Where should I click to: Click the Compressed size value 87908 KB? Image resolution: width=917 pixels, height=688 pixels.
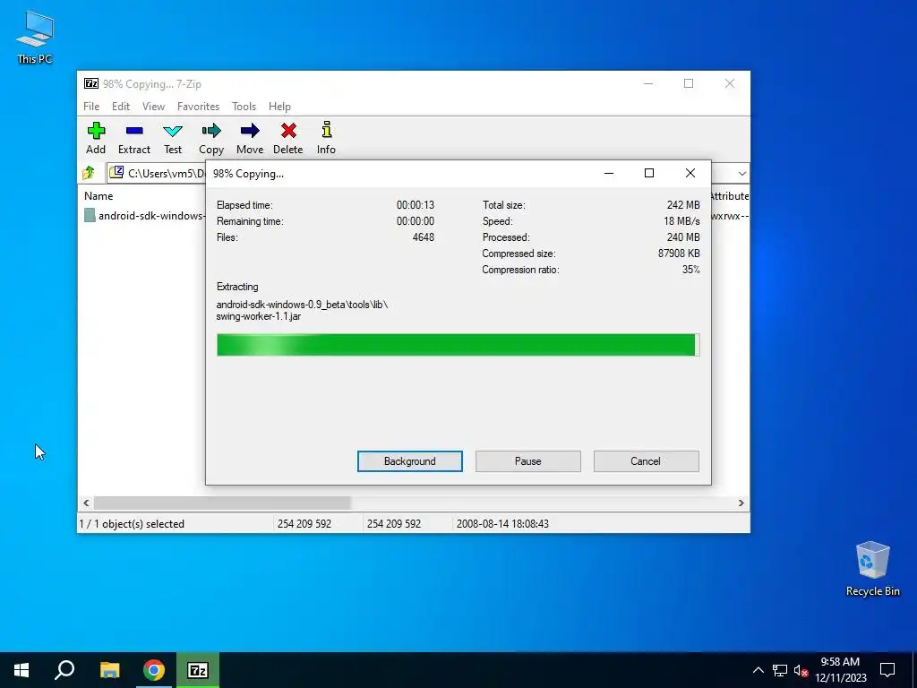[x=679, y=254]
